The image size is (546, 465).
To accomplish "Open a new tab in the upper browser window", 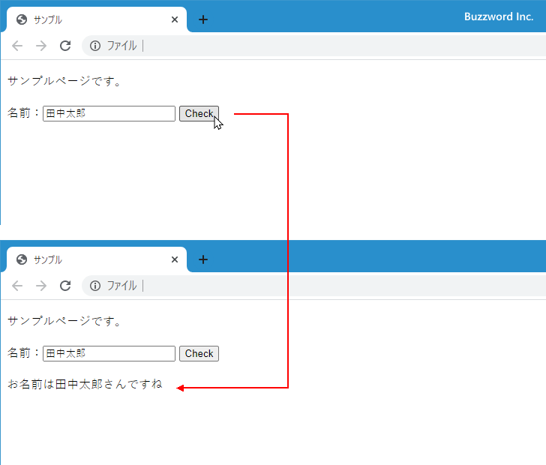I will tap(203, 19).
